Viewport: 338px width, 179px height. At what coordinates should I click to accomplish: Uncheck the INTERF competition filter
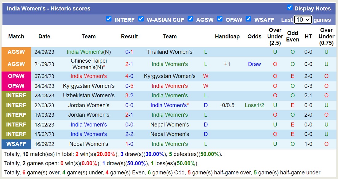[109, 19]
